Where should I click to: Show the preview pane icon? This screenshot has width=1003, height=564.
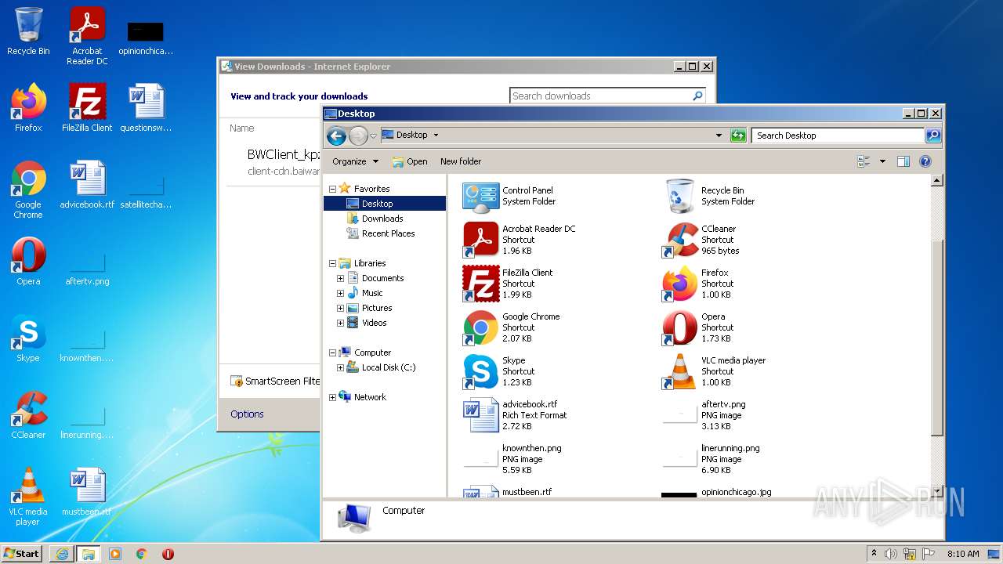903,161
